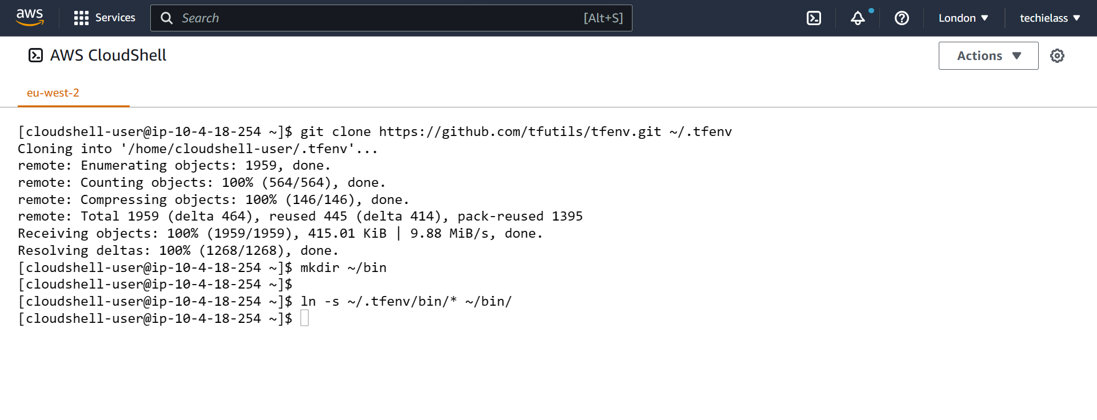Click the AWS CloudShell terminal icon next to the title
The image size is (1097, 420).
tap(36, 55)
